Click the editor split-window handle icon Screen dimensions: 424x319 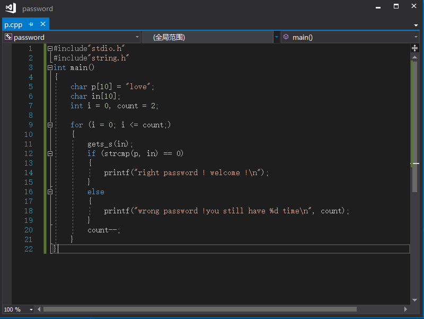pos(414,48)
